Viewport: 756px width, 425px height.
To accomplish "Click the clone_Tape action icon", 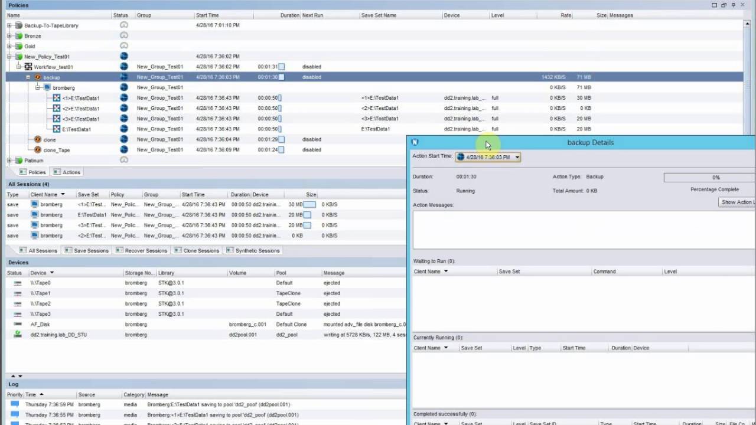I will coord(37,149).
